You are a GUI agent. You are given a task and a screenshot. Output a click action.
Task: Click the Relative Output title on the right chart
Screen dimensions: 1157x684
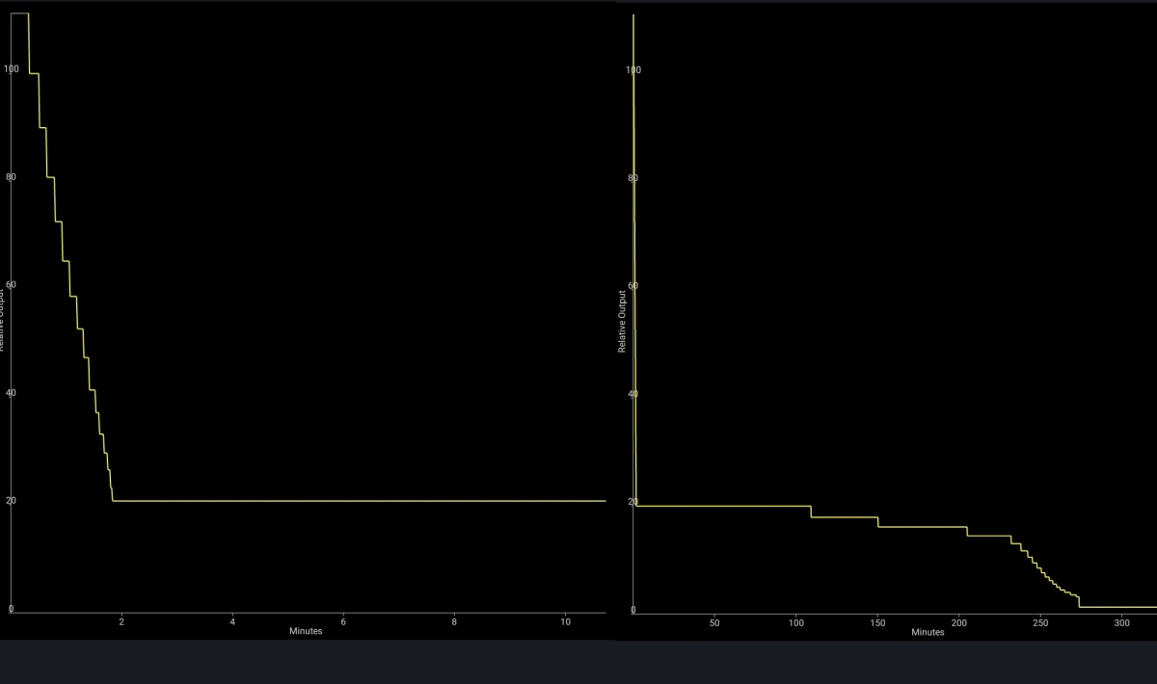click(x=623, y=321)
